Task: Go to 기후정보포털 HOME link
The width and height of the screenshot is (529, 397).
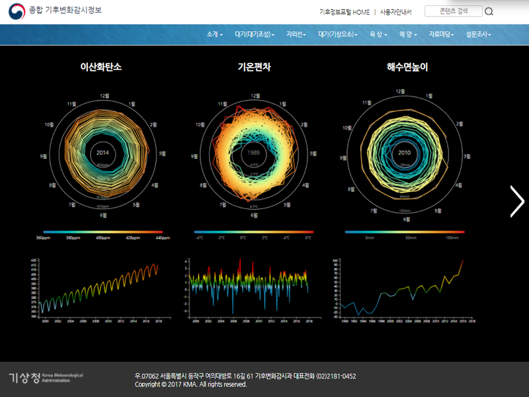Action: point(345,12)
